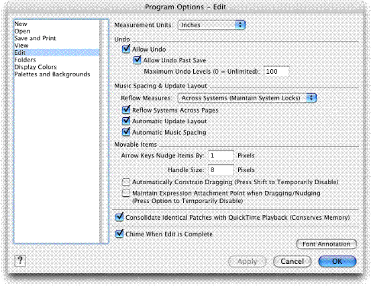
Task: Click the question mark help icon
Action: click(20, 261)
